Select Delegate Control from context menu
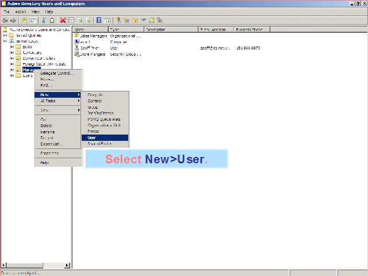Viewport: 368px width, 276px height. [57, 73]
